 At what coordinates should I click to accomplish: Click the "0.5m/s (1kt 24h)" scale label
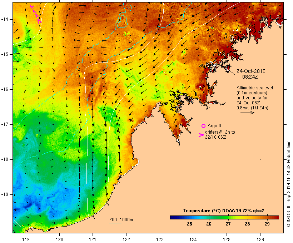pos(252,108)
